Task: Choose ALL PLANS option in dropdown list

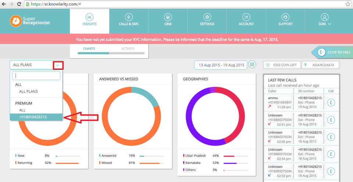Action: click(28, 91)
